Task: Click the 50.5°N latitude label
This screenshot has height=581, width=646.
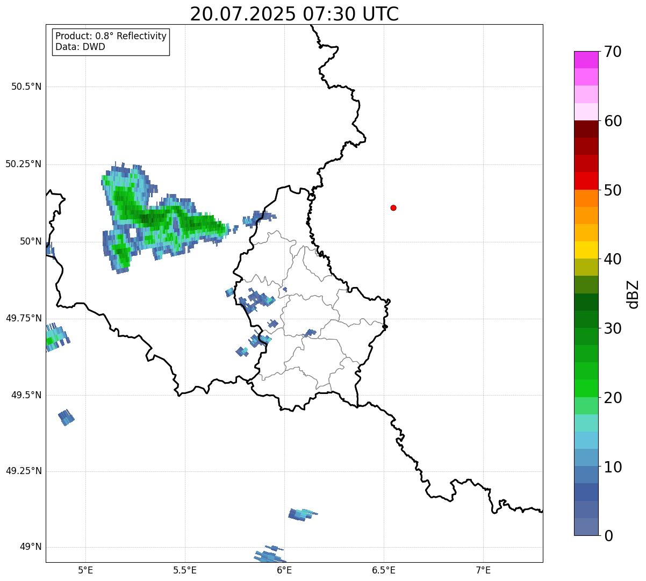Action: (x=26, y=87)
